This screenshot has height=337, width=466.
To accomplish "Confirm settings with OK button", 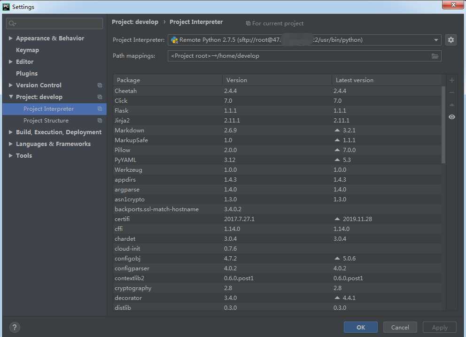I will 360,327.
